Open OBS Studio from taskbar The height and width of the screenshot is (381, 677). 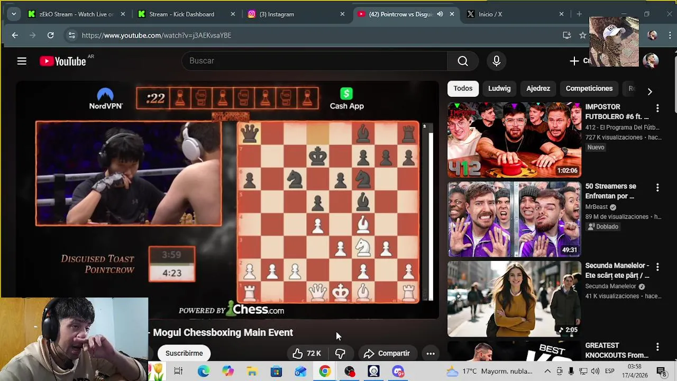(350, 371)
